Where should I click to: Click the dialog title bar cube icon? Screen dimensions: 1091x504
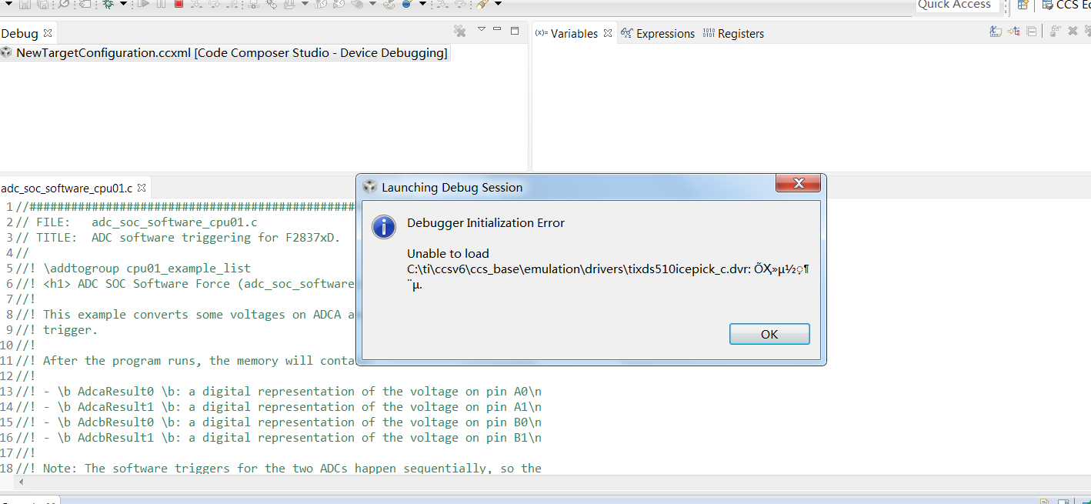[370, 187]
